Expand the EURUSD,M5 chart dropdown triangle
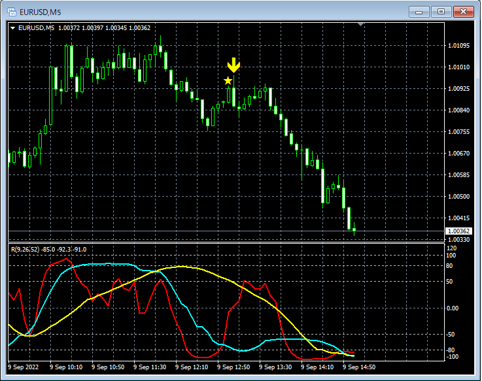The width and height of the screenshot is (482, 381). coord(13,28)
